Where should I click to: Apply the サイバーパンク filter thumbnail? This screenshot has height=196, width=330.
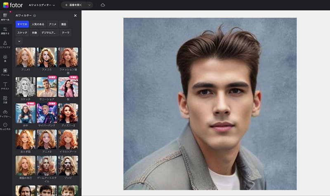coord(47,113)
